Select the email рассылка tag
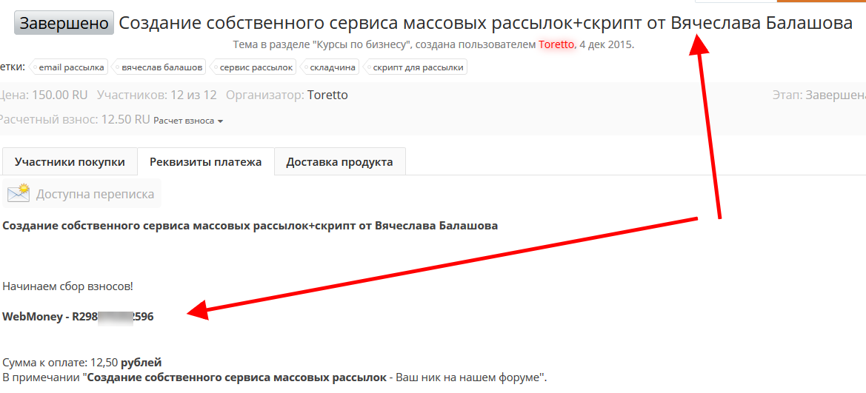 point(68,67)
